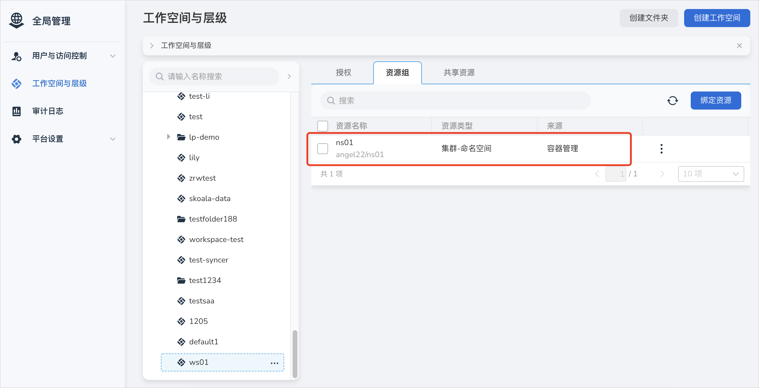759x388 pixels.
Task: Open 审计日志 sidebar item
Action: (x=62, y=111)
